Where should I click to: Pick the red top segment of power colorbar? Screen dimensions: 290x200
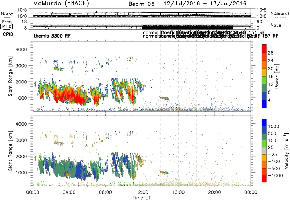(264, 49)
